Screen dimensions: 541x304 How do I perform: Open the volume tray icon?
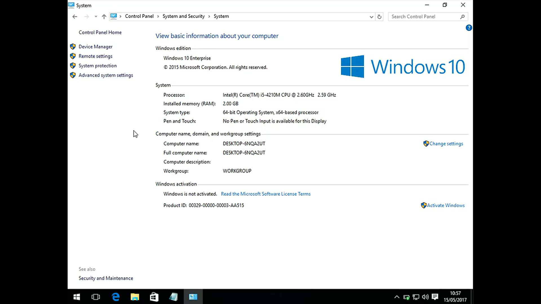(x=425, y=297)
